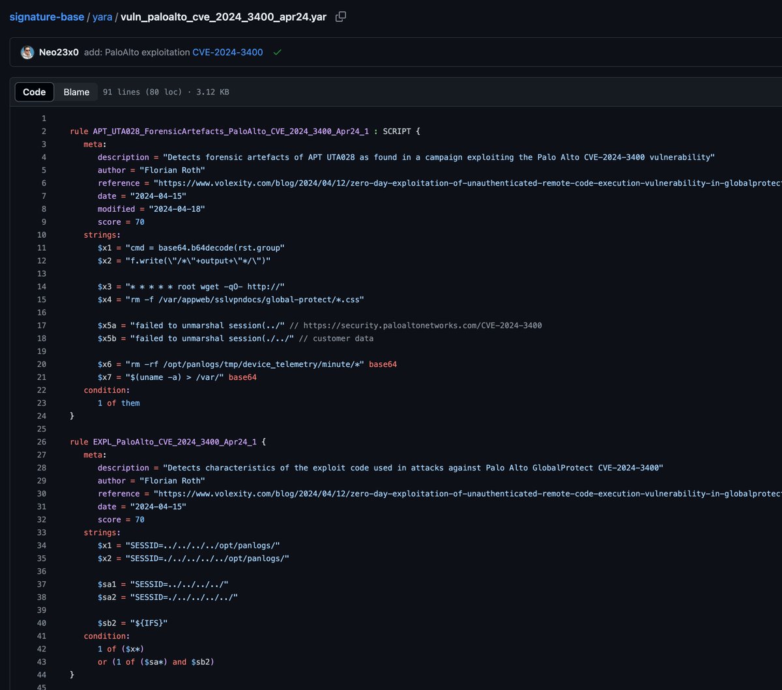The image size is (782, 690).
Task: Switch to the Blame tab
Action: [76, 92]
